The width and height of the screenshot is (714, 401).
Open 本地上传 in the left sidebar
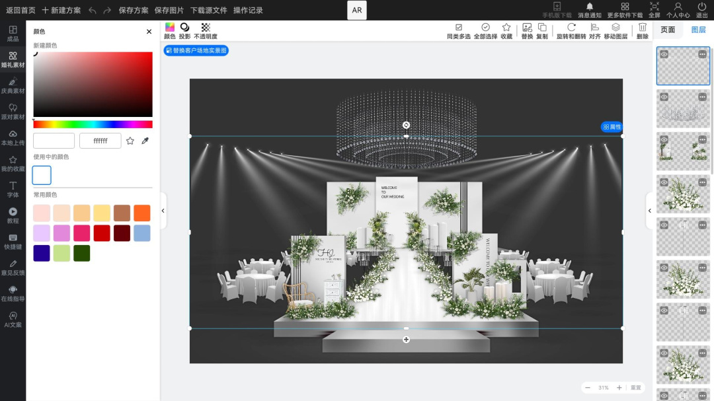click(13, 137)
